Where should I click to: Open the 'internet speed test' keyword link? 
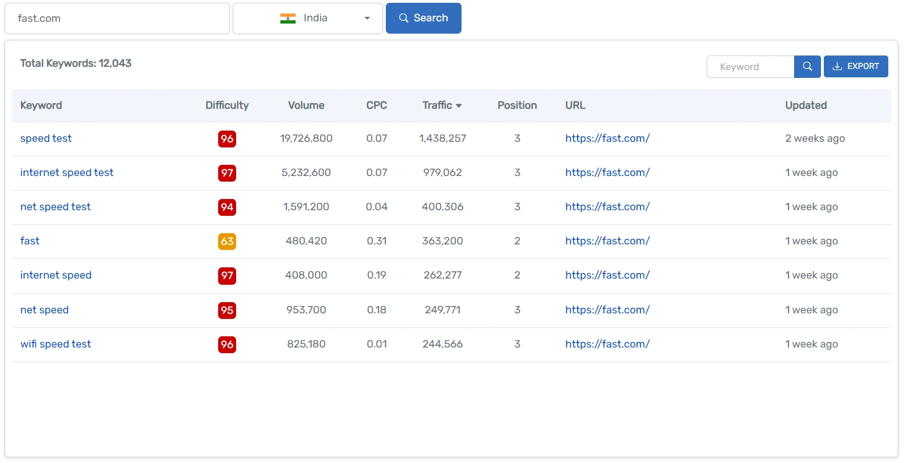(67, 173)
